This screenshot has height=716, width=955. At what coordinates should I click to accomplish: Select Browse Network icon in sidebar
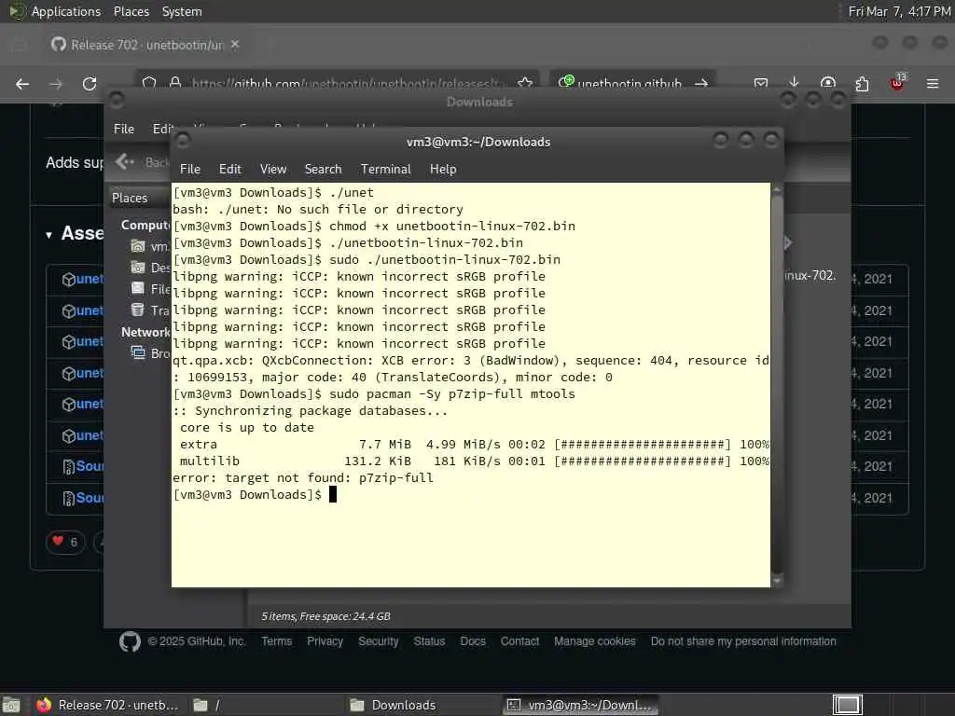[138, 352]
